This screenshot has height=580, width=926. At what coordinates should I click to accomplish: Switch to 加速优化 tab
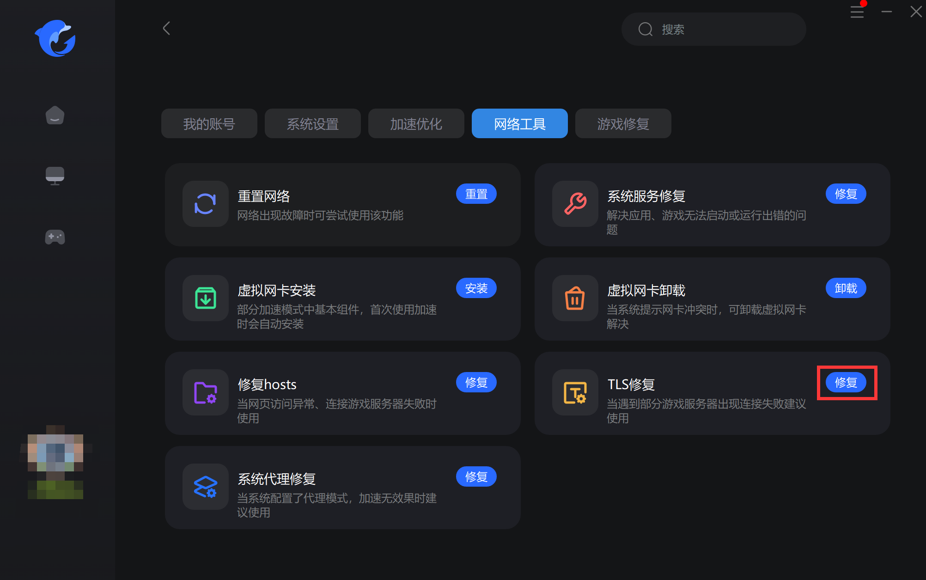point(416,123)
